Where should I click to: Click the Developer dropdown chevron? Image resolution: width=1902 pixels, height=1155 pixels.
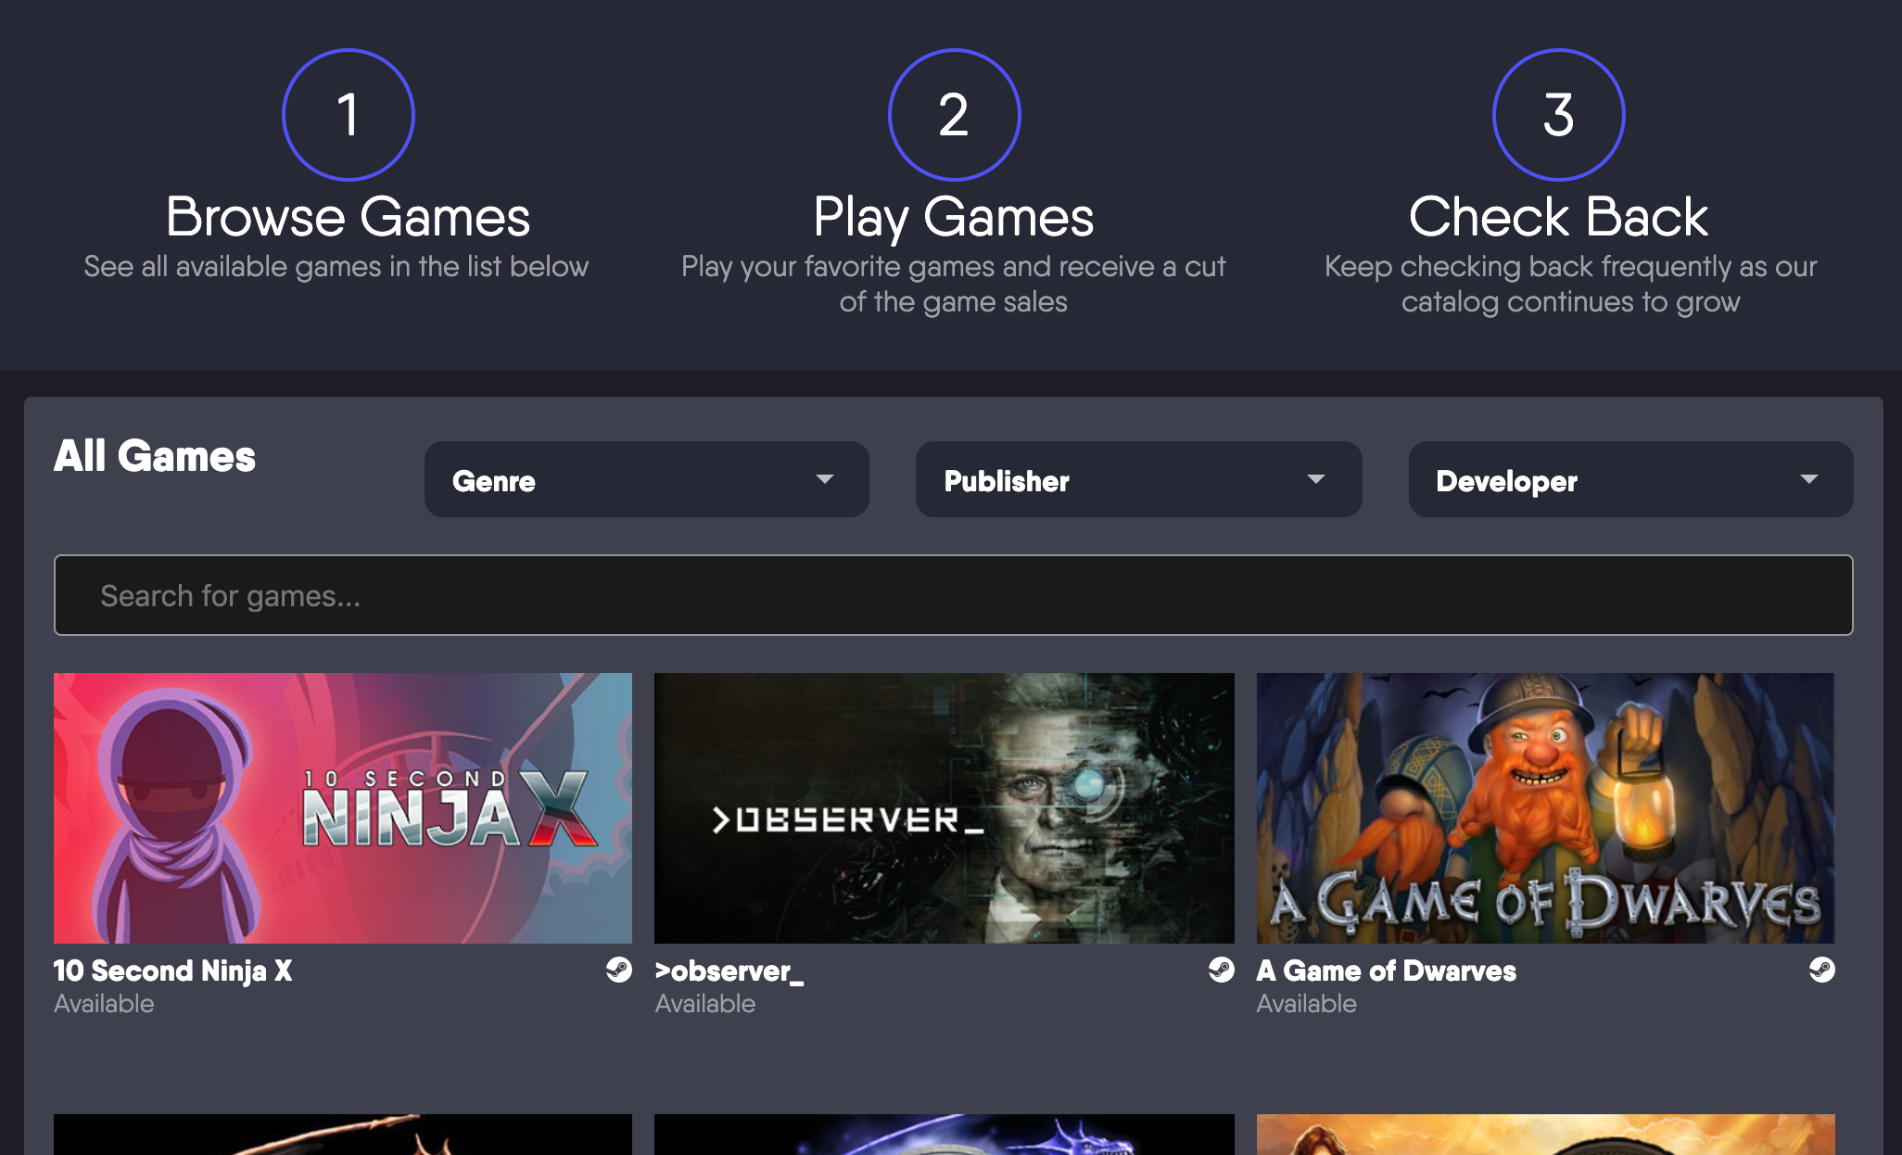[x=1810, y=479]
